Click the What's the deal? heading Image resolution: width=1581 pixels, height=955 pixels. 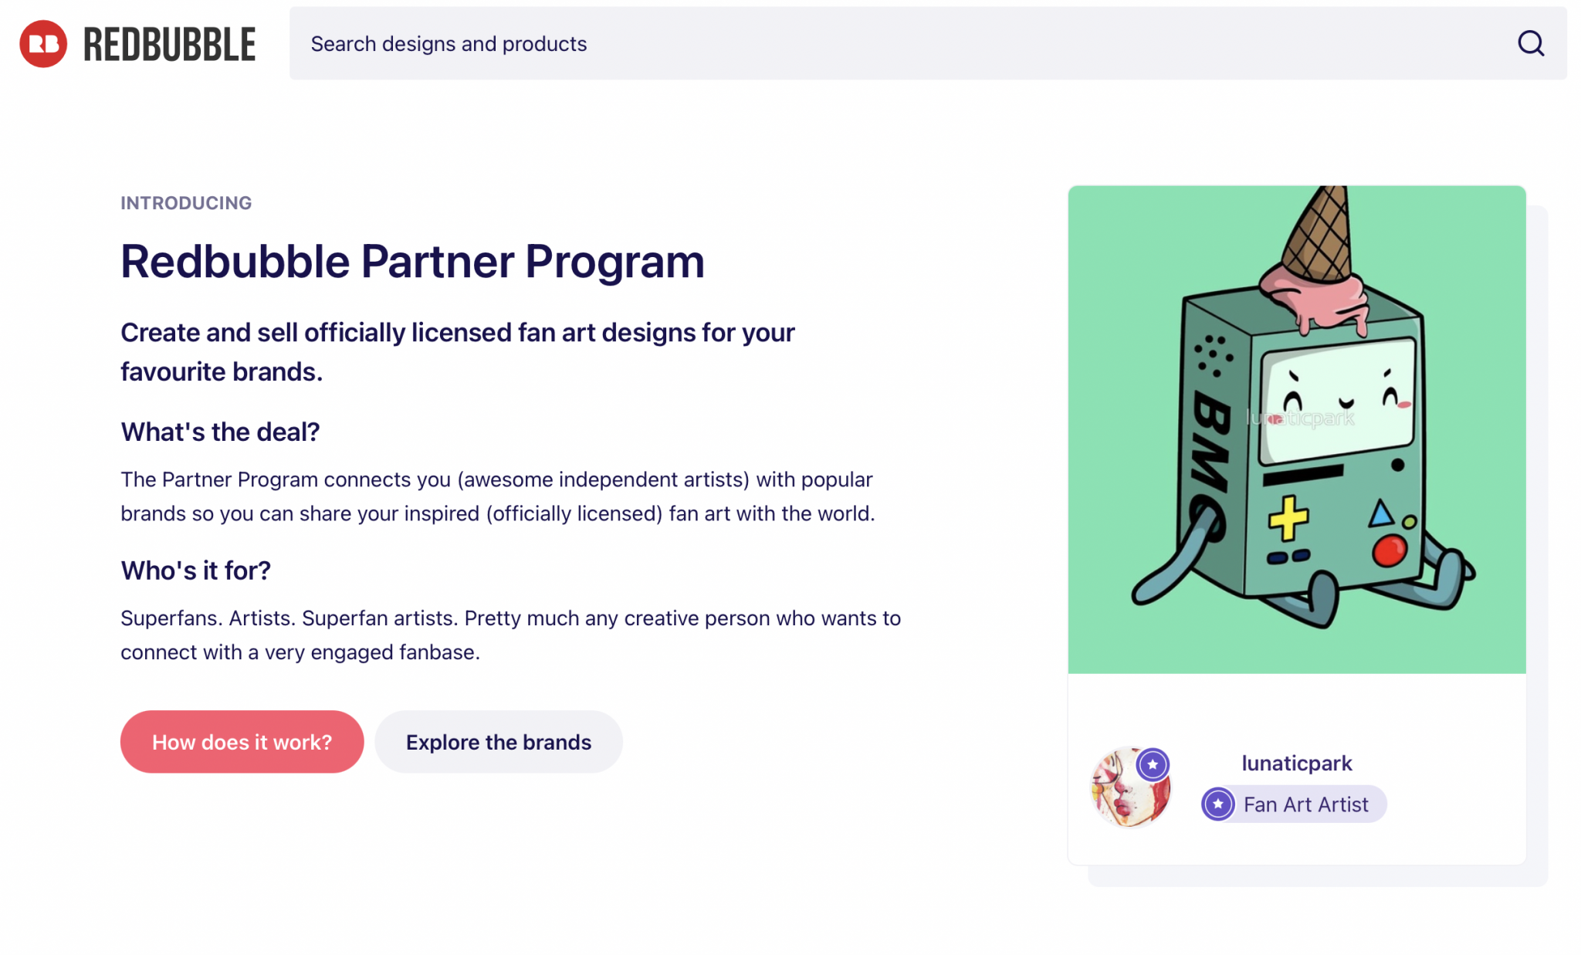pyautogui.click(x=219, y=432)
